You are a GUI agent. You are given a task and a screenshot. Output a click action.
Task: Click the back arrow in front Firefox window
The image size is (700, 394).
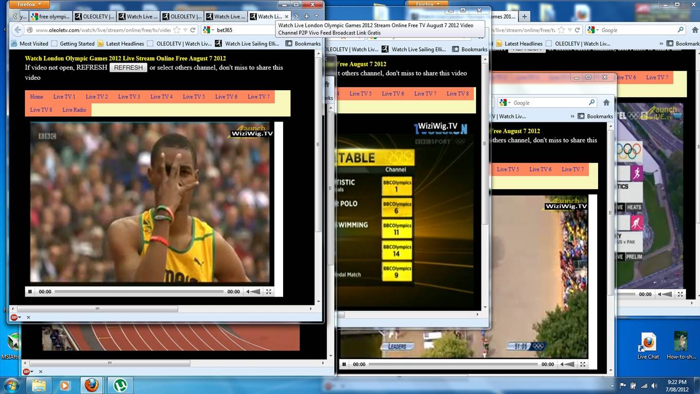pos(17,30)
